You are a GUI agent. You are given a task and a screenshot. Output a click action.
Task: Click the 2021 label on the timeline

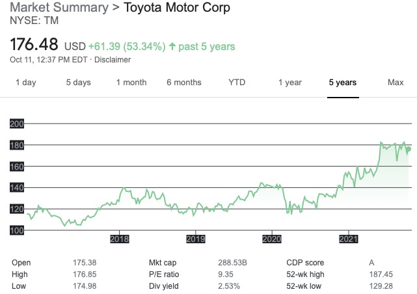click(x=349, y=239)
